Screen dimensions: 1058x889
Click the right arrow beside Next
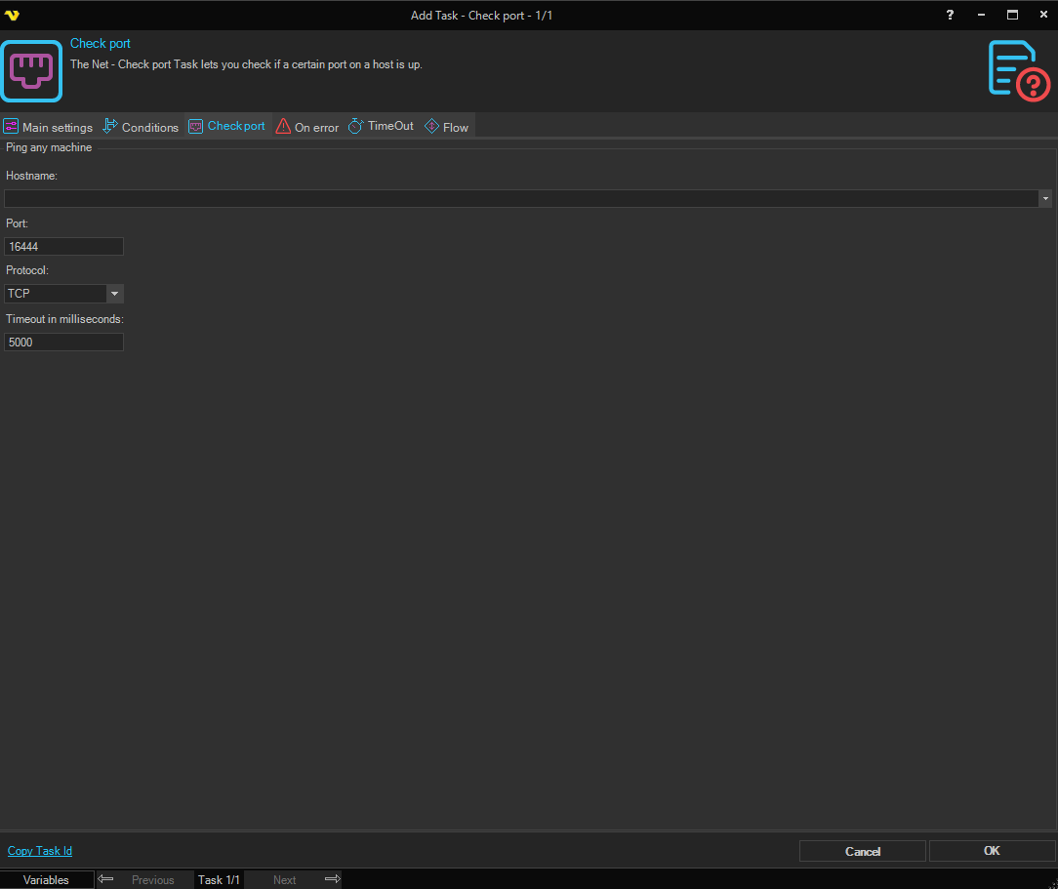(332, 879)
